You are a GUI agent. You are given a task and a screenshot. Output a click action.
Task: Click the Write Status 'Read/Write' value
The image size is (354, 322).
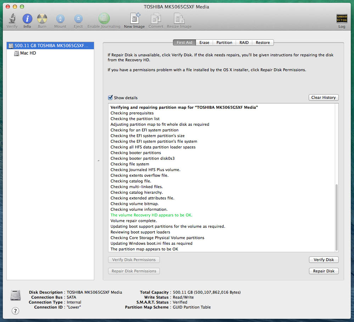pos(183,297)
